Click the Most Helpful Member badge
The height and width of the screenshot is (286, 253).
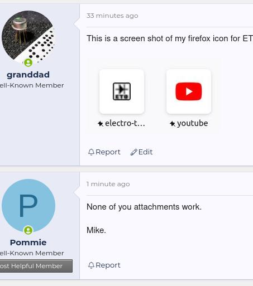coord(36,266)
